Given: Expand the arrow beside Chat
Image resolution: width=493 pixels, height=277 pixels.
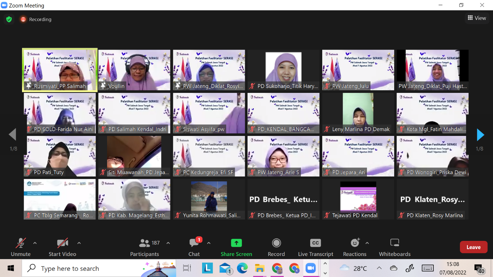Looking at the screenshot, I should pos(209,243).
